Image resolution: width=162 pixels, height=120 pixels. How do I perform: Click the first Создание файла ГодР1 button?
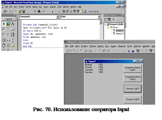133,69
